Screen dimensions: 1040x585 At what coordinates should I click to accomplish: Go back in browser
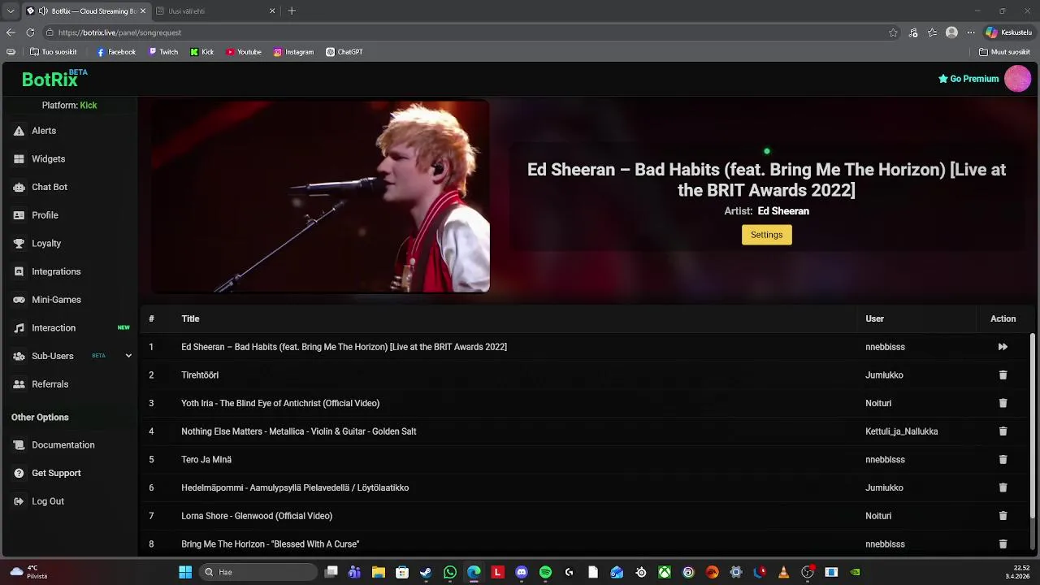click(x=11, y=32)
